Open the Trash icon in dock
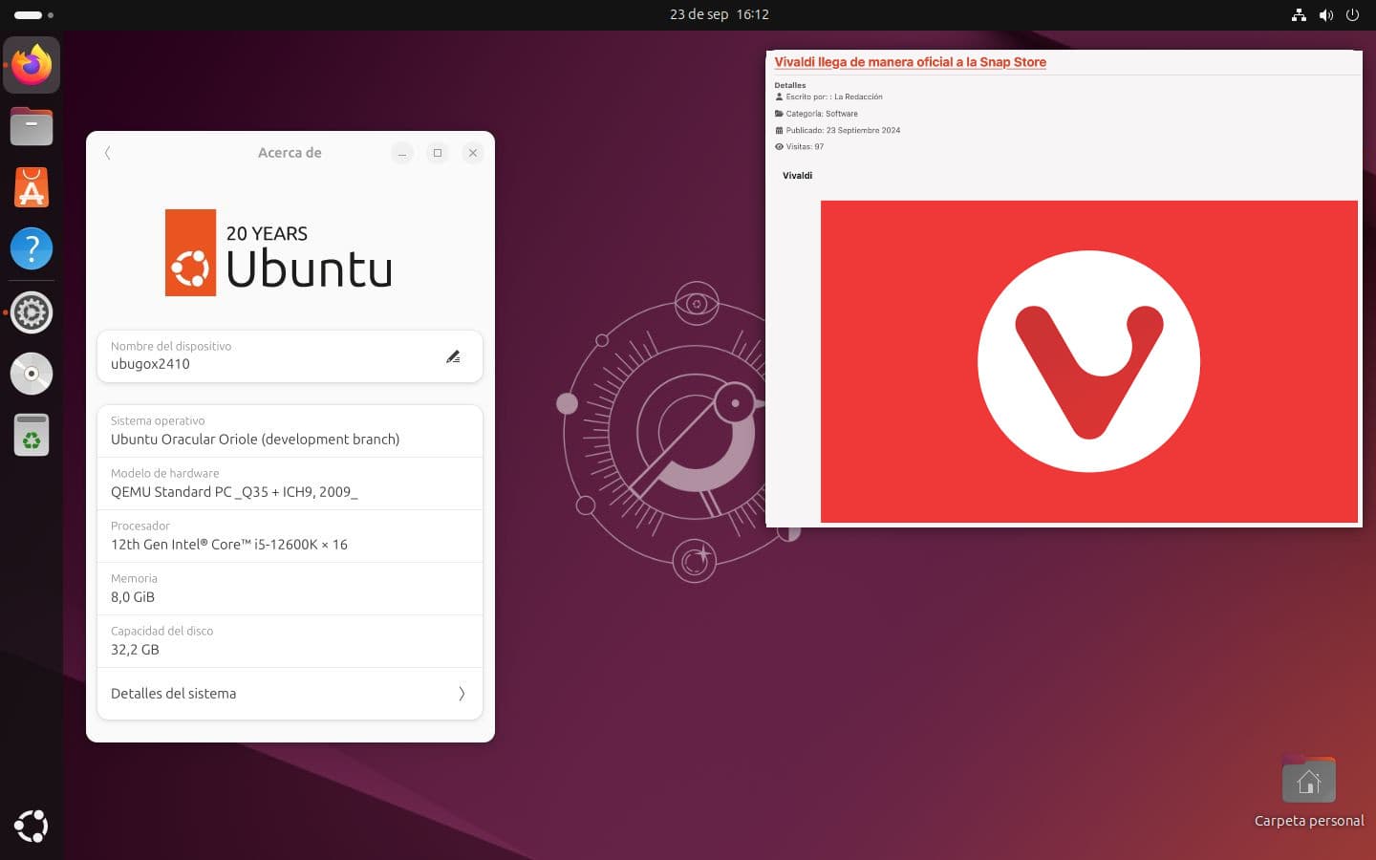This screenshot has height=860, width=1376. tap(32, 435)
